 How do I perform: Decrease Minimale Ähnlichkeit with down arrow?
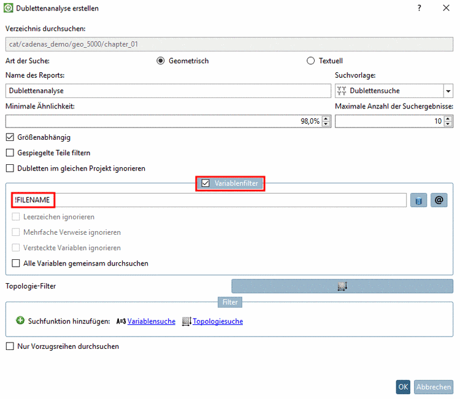pyautogui.click(x=326, y=124)
